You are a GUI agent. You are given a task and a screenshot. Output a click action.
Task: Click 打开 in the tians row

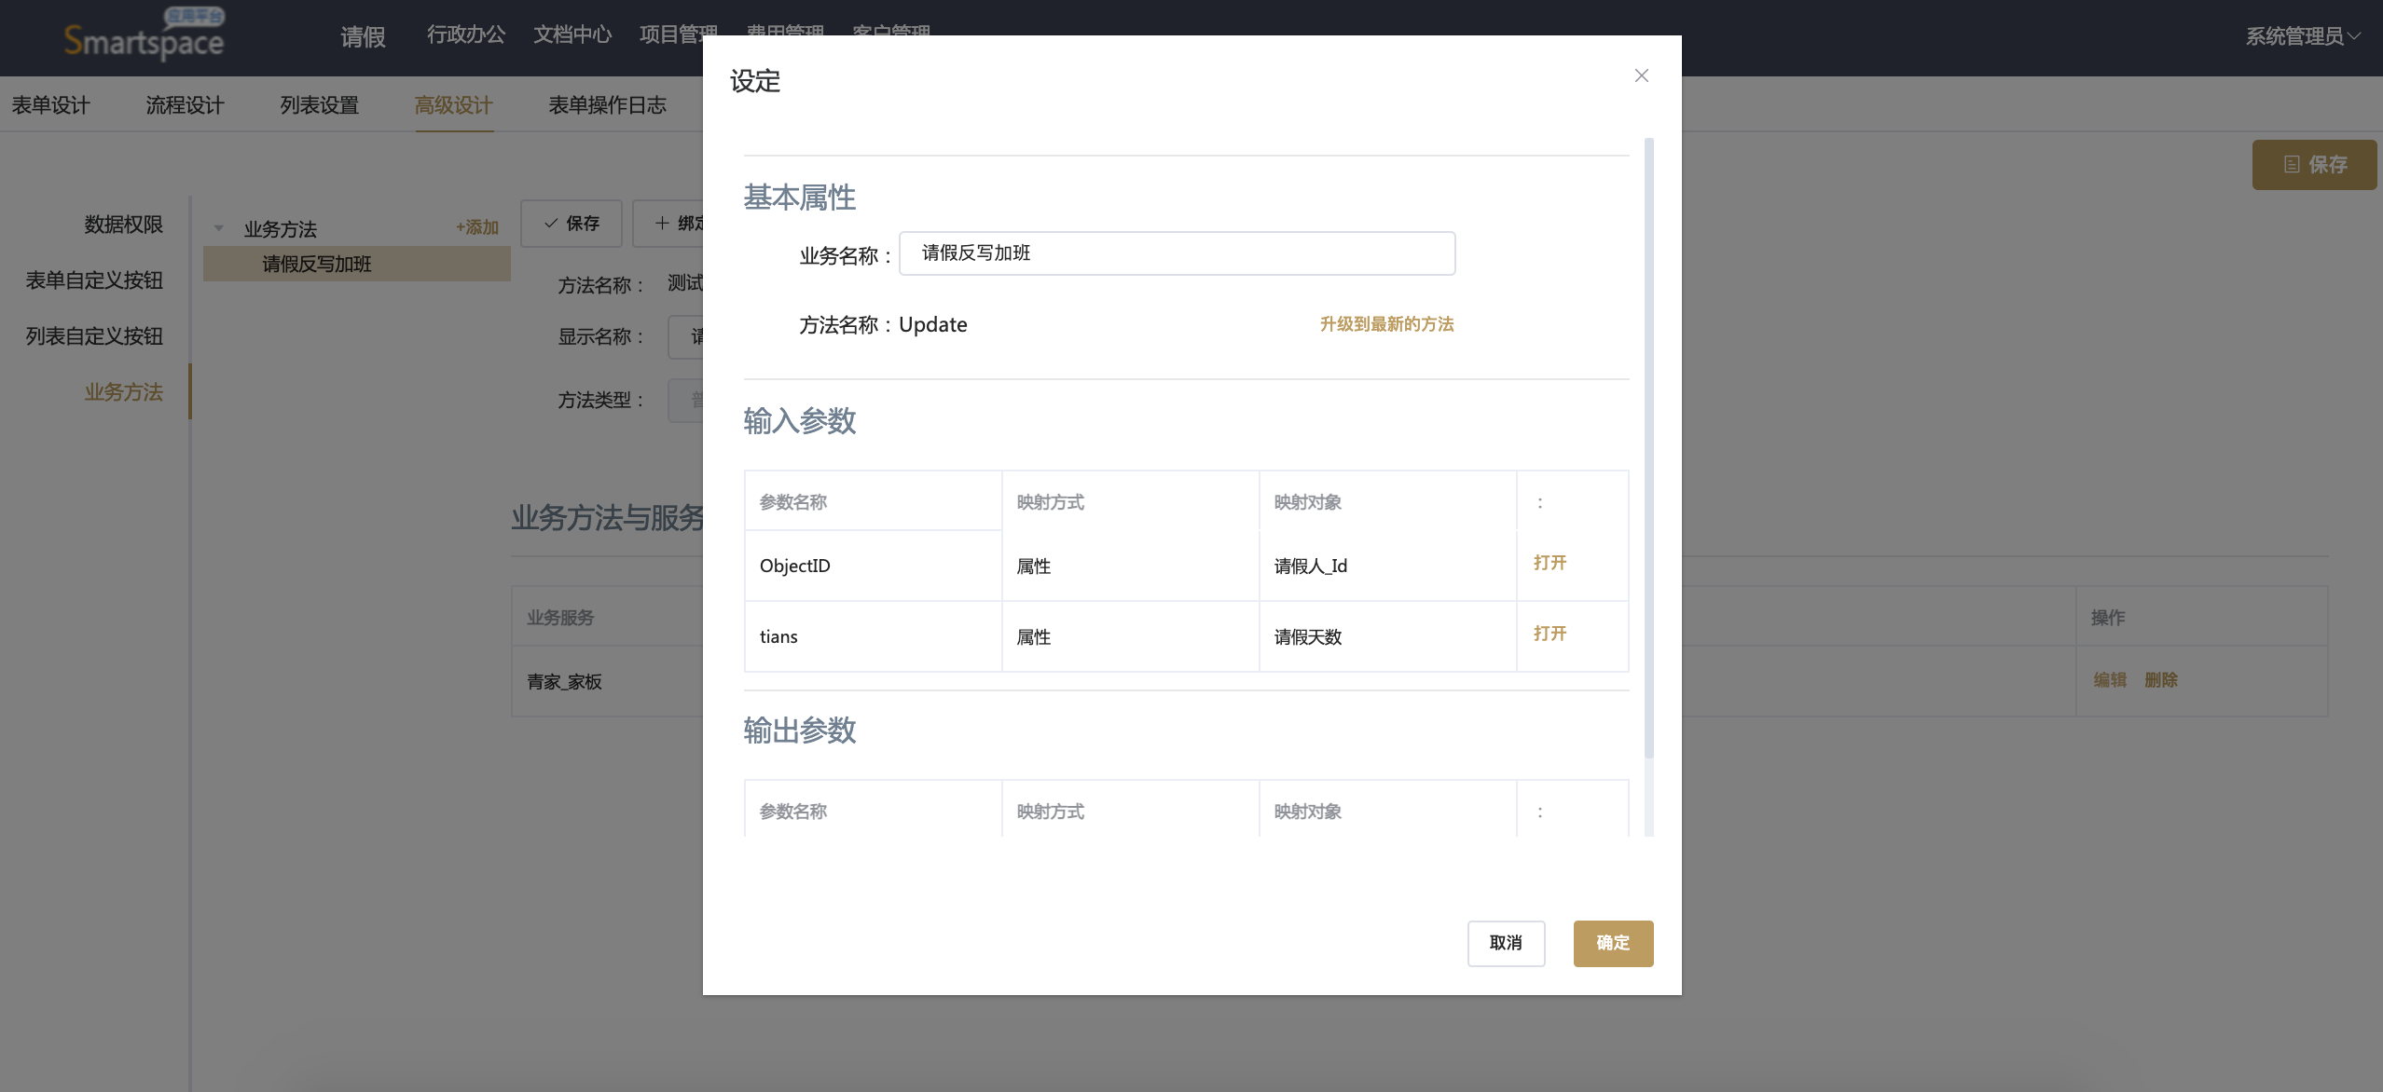[1550, 634]
